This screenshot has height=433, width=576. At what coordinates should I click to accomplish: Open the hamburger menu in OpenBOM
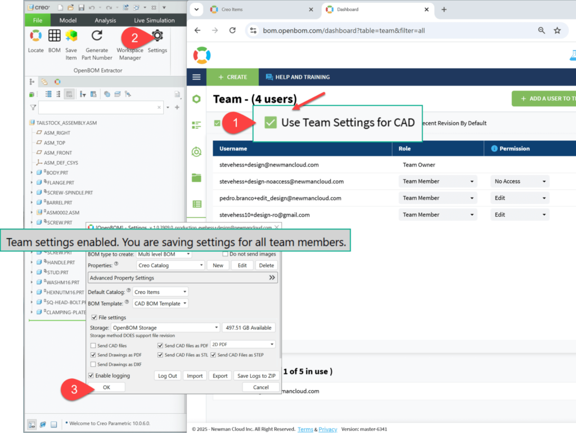(196, 77)
